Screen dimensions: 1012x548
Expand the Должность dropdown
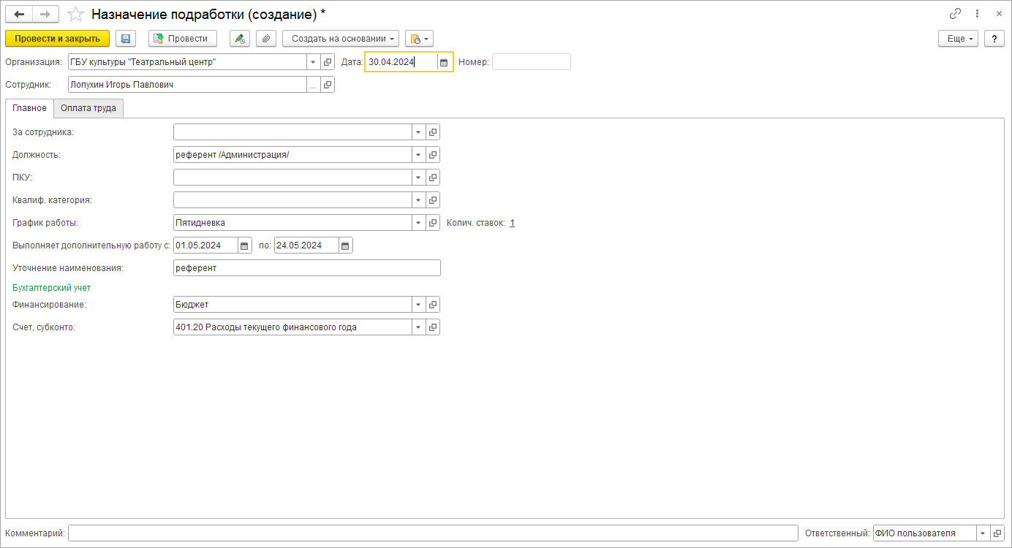point(419,155)
